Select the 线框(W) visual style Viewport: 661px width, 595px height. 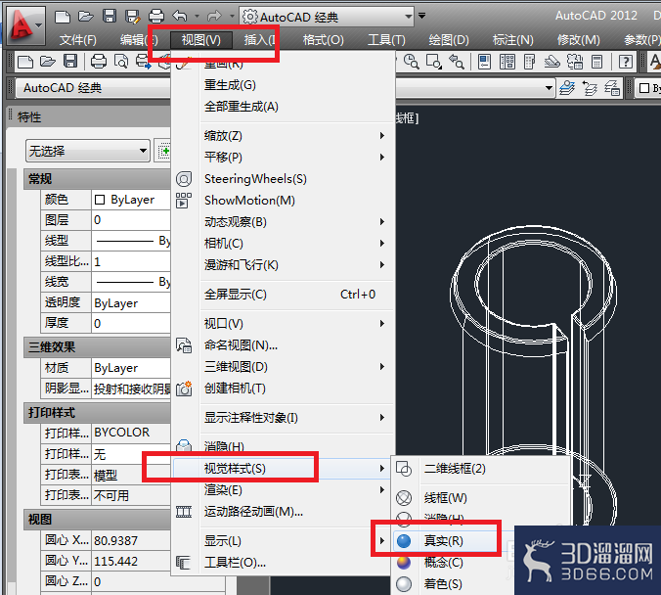tap(482, 498)
